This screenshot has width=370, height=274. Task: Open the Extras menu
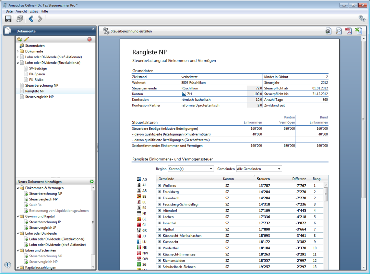click(34, 11)
